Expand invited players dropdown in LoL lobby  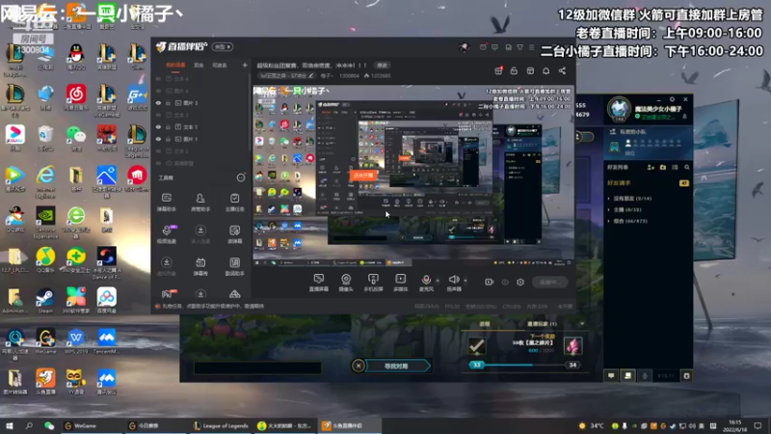[x=582, y=324]
